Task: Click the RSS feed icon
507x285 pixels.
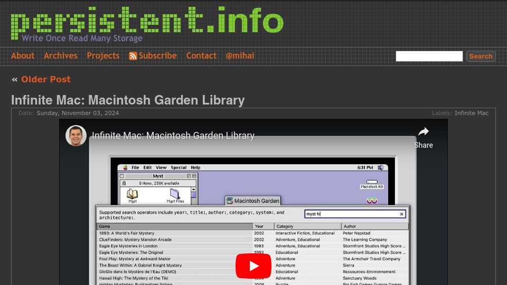Action: pyautogui.click(x=133, y=56)
